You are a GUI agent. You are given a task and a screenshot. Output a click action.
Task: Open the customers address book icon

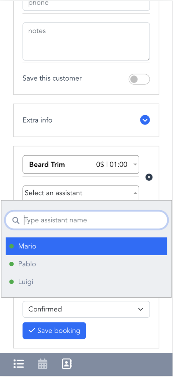(x=67, y=364)
